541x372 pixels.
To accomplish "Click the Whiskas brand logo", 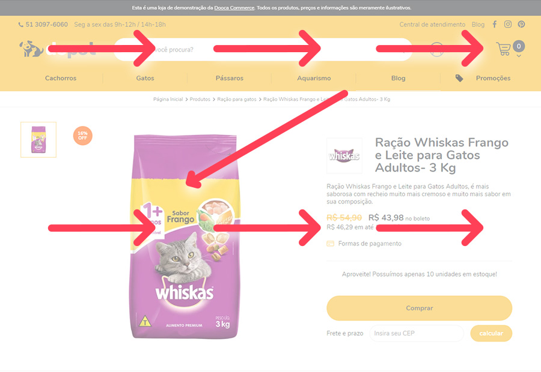I will (x=344, y=155).
